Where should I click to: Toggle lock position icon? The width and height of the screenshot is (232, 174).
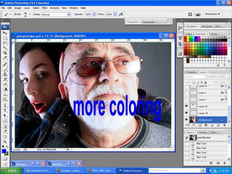(x=201, y=82)
